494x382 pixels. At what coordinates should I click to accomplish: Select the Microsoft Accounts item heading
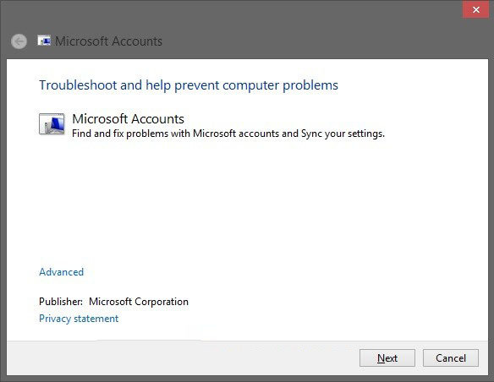129,119
